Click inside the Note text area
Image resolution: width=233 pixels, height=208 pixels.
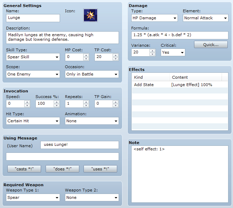[x=180, y=174]
